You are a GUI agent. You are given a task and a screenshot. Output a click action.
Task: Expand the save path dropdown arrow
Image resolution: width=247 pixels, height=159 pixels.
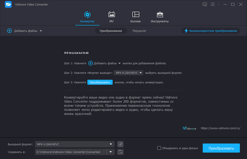(110, 152)
